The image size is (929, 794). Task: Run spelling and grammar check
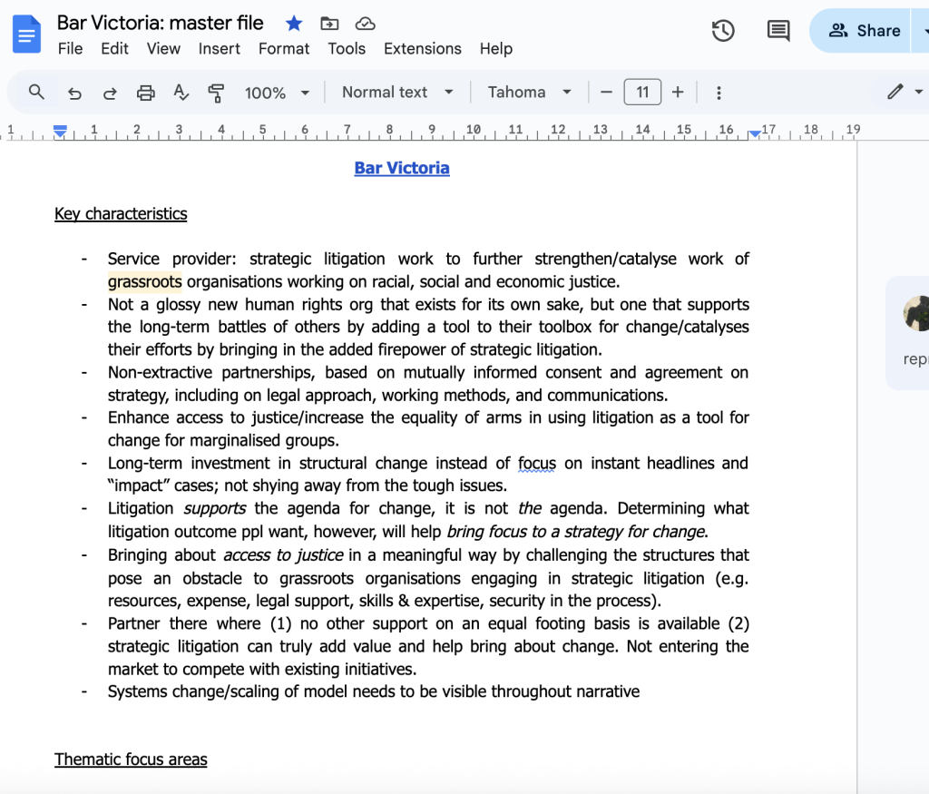[181, 93]
